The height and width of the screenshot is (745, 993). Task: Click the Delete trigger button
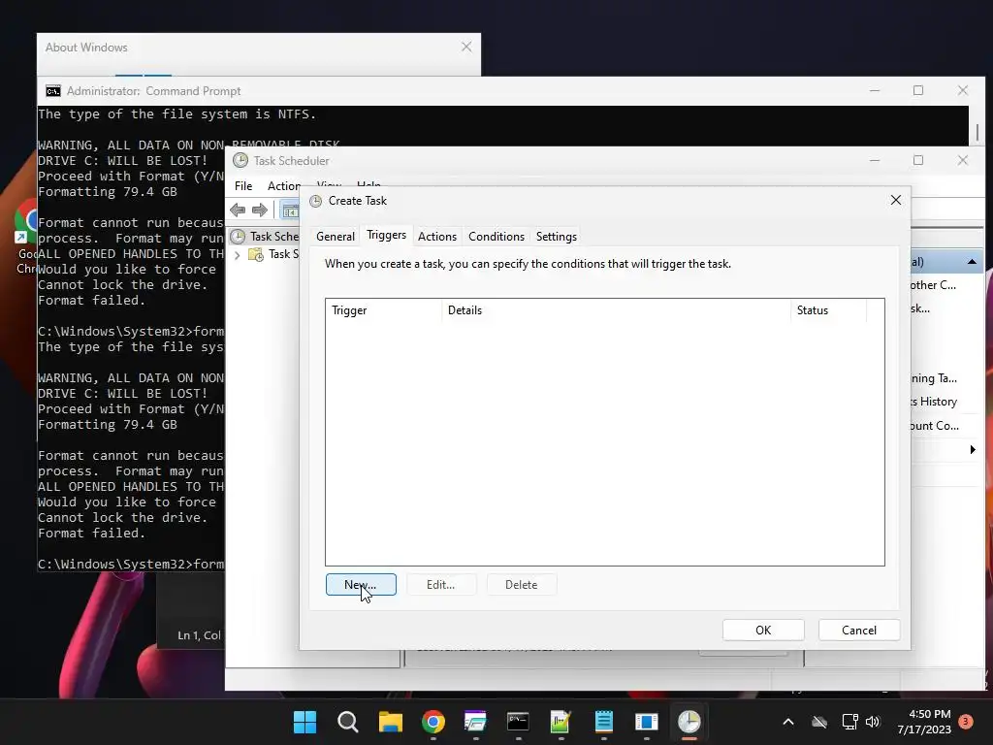[521, 584]
